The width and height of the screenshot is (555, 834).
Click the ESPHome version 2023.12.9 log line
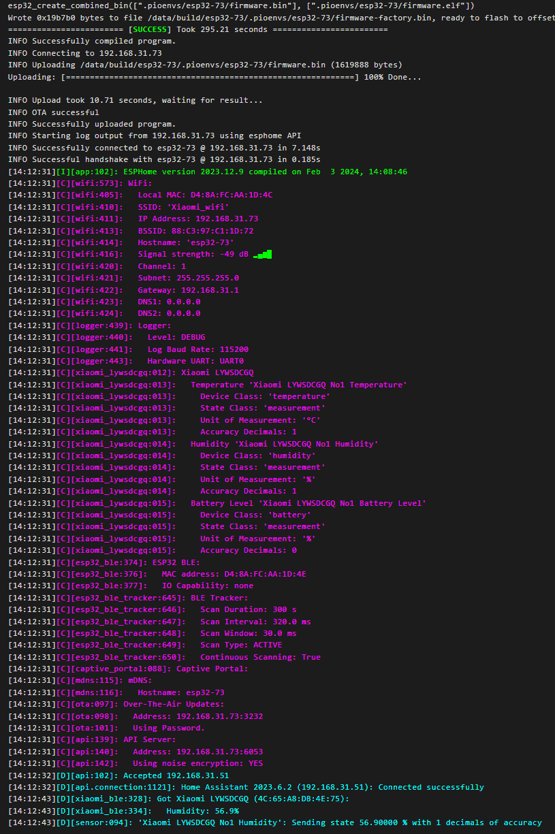pyautogui.click(x=208, y=172)
